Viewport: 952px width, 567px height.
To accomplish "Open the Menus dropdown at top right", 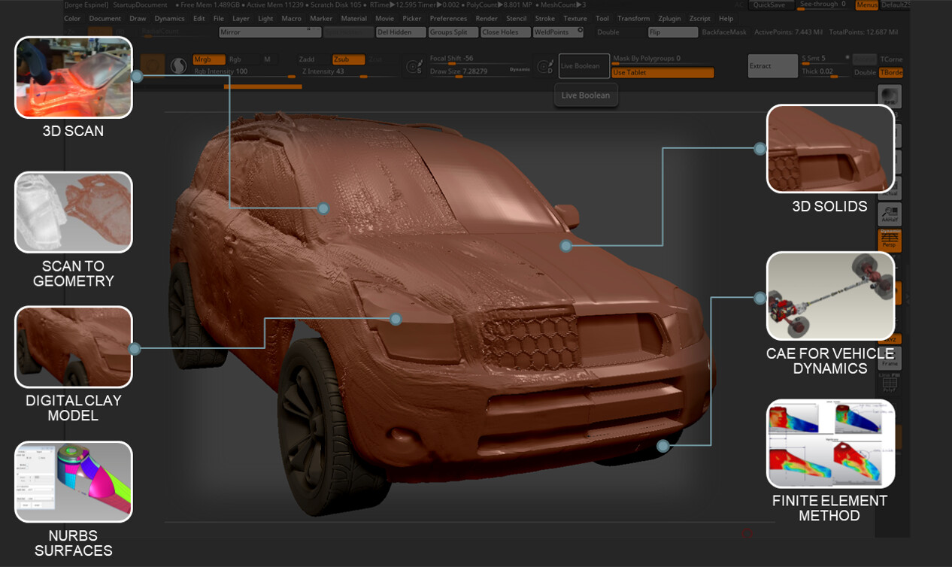I will tap(866, 5).
